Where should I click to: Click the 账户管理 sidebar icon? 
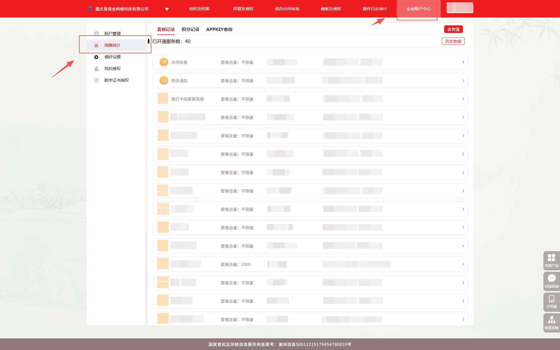[97, 34]
